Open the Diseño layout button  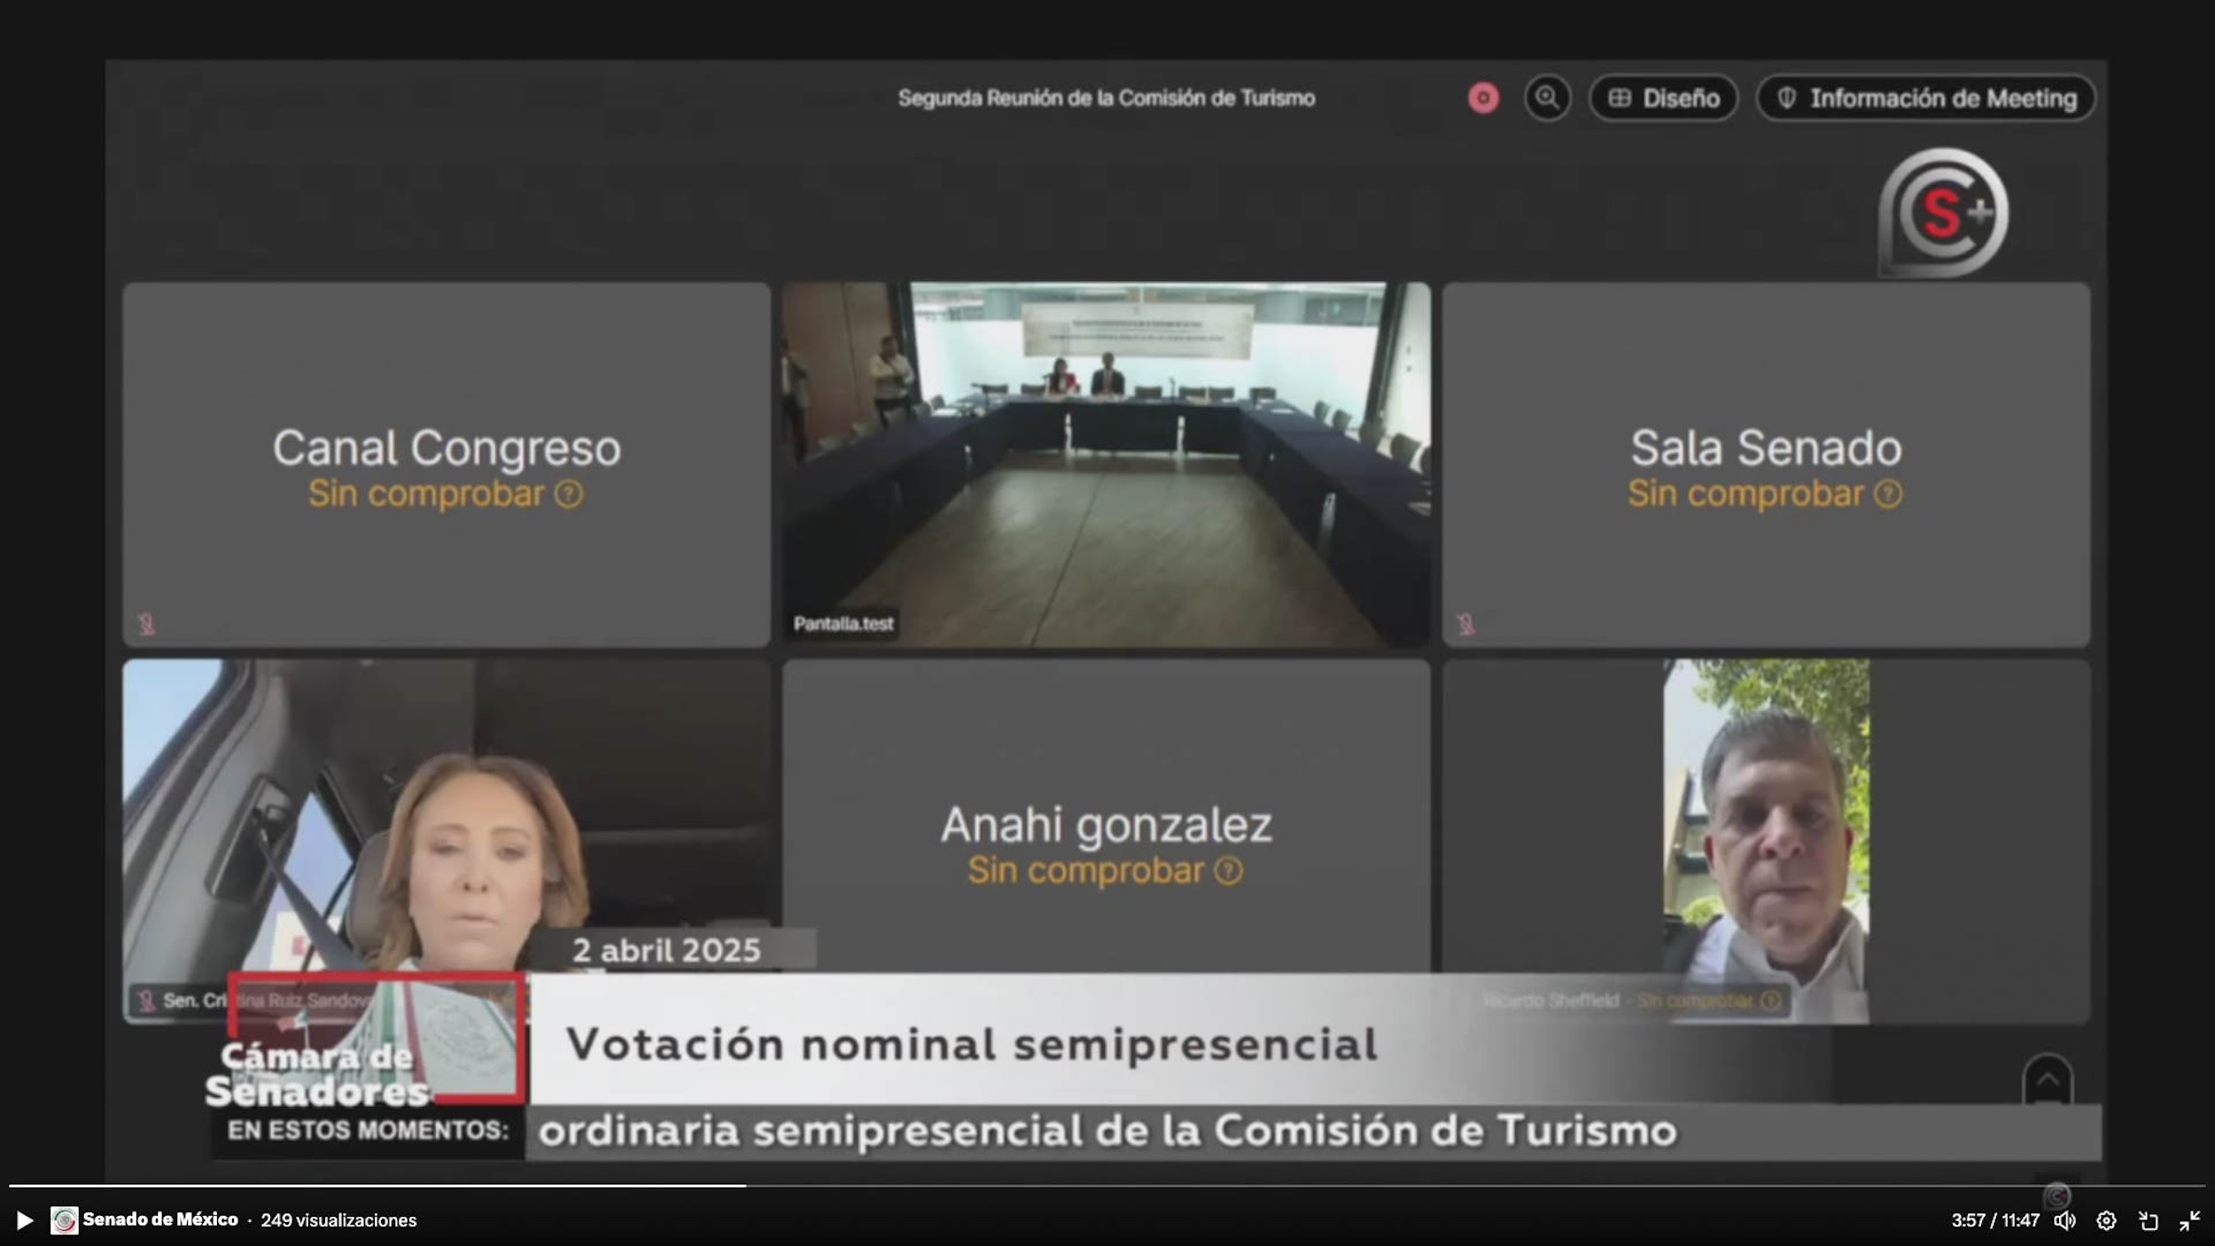(x=1663, y=97)
